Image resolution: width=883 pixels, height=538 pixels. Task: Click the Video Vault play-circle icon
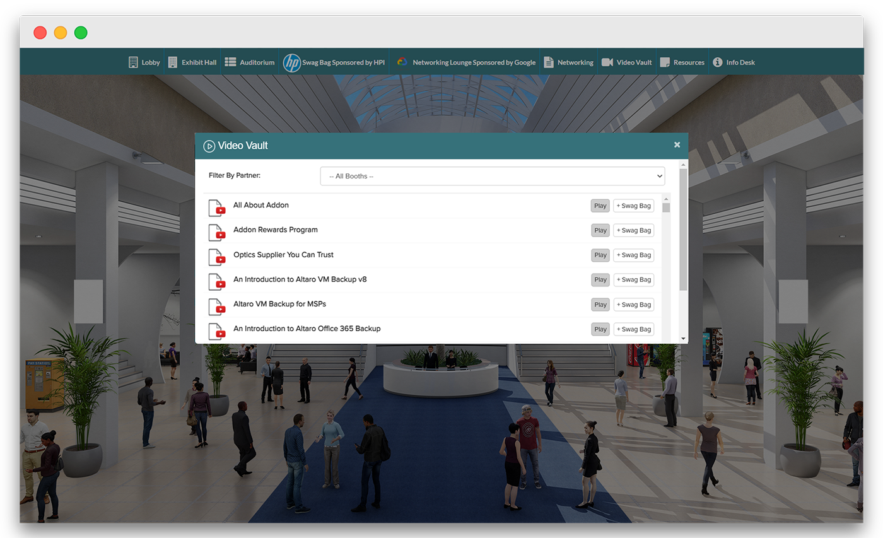click(209, 146)
